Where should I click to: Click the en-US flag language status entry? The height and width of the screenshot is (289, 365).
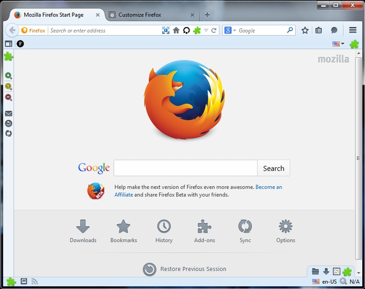[324, 281]
